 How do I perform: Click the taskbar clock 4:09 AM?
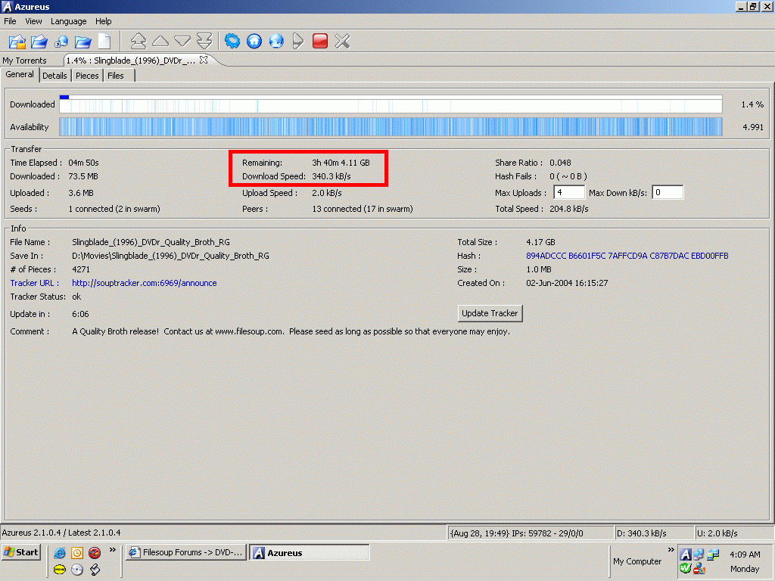(745, 555)
